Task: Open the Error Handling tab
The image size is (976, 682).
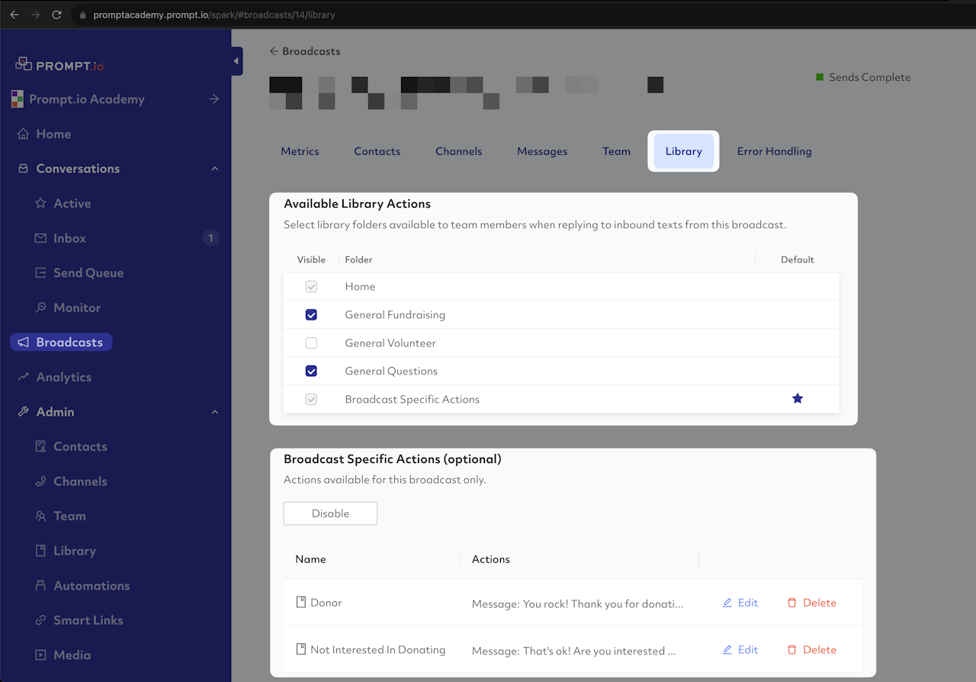Action: (774, 151)
